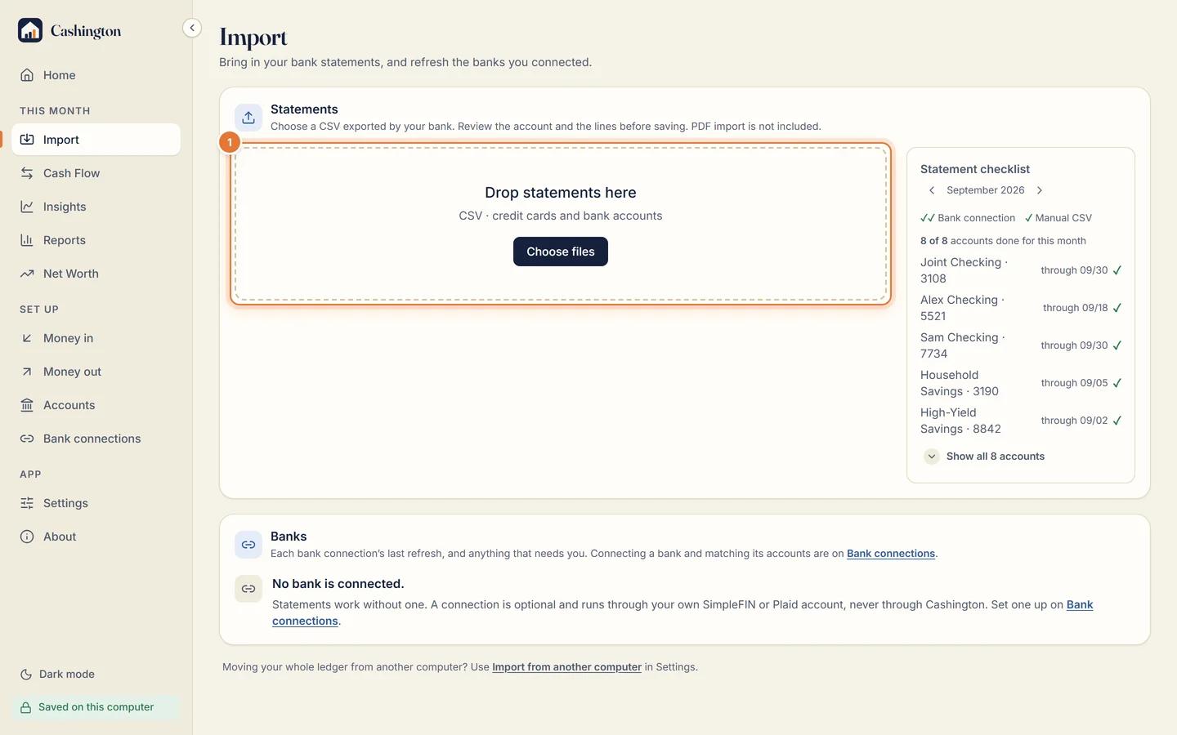Click the Accounts bank building icon
This screenshot has width=1177, height=735.
pos(27,405)
